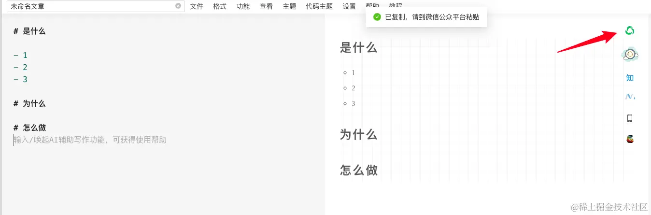This screenshot has height=215, width=651.
Task: Open the 文件 menu
Action: [197, 7]
